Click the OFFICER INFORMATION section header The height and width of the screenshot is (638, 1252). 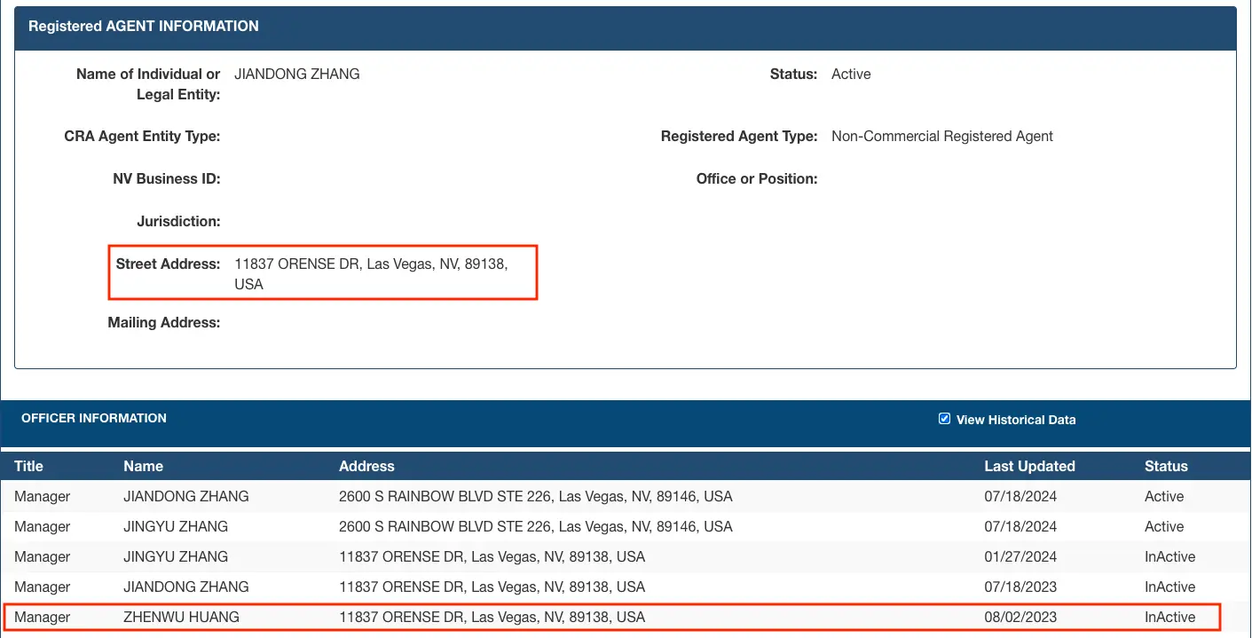(94, 418)
